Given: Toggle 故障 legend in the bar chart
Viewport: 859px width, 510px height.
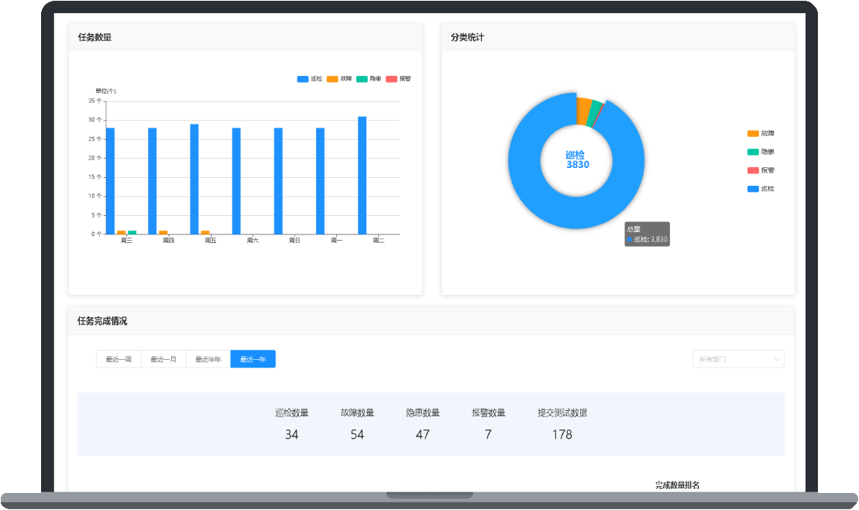Looking at the screenshot, I should coord(339,79).
